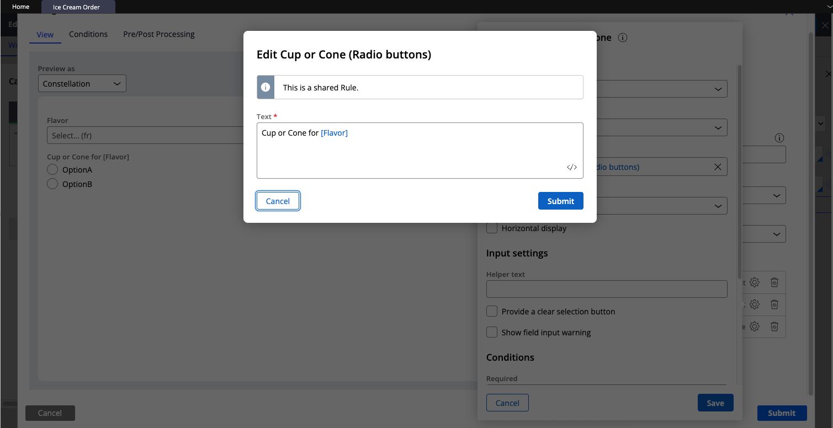
Task: Select the OptionA radio button
Action: point(52,170)
